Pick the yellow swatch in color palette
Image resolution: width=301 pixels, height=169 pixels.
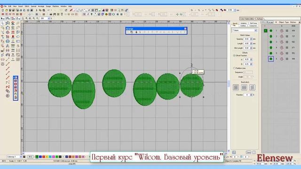(x=47, y=157)
